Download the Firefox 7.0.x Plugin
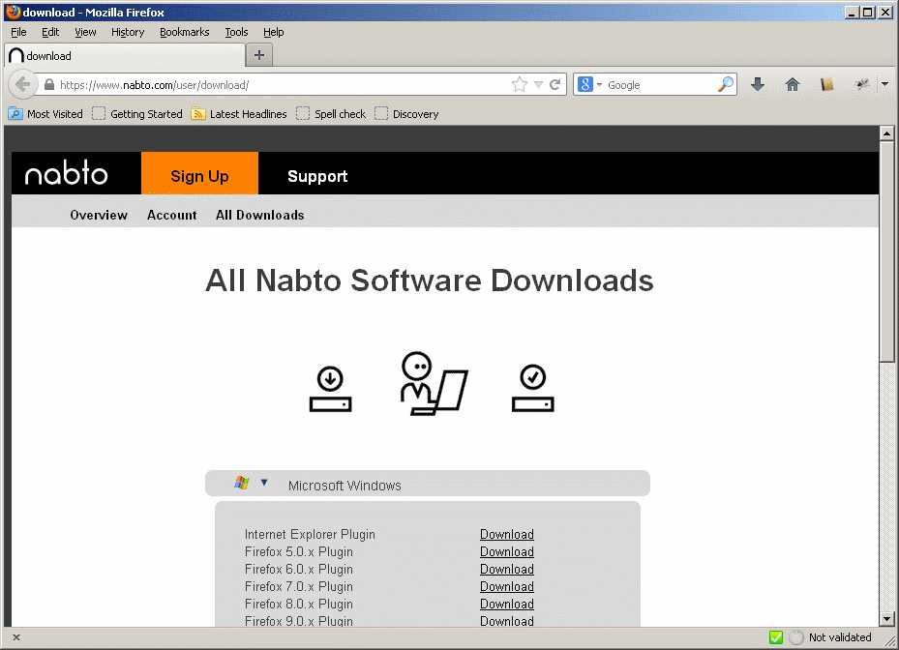Image resolution: width=899 pixels, height=650 pixels. [x=507, y=586]
